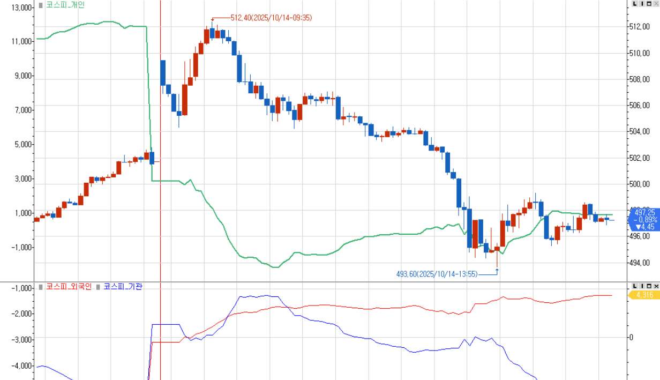Click the I icon in lower pane
This screenshot has width=660, height=380.
(x=642, y=286)
